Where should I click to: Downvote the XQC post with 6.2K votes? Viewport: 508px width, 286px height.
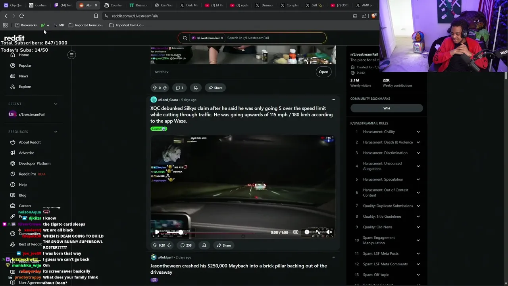pos(169,245)
